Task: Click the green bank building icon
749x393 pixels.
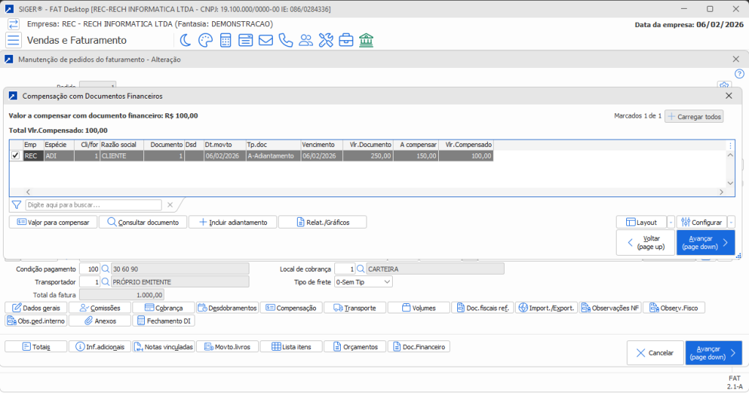Action: (x=366, y=40)
